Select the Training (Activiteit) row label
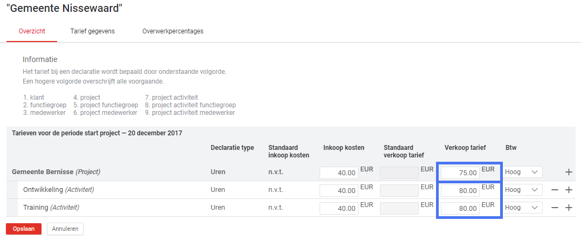 coord(51,208)
